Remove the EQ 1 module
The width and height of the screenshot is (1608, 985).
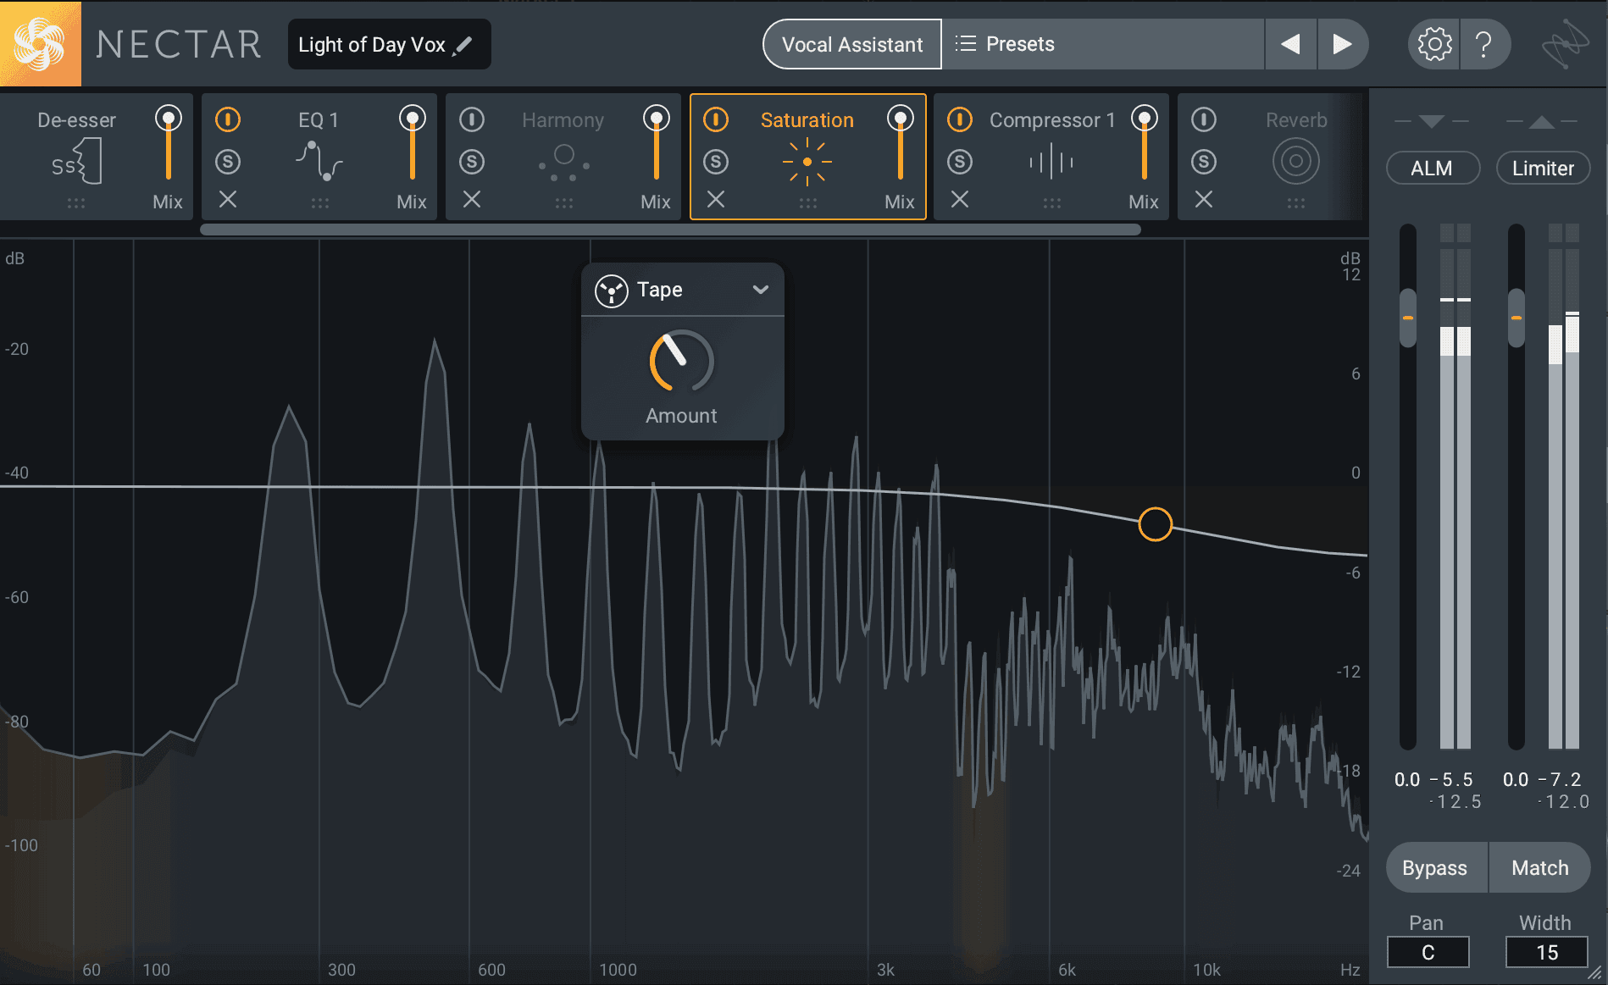(x=228, y=199)
